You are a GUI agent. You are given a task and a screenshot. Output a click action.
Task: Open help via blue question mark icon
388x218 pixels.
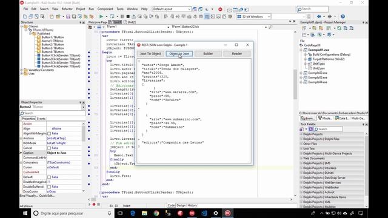click(x=343, y=16)
